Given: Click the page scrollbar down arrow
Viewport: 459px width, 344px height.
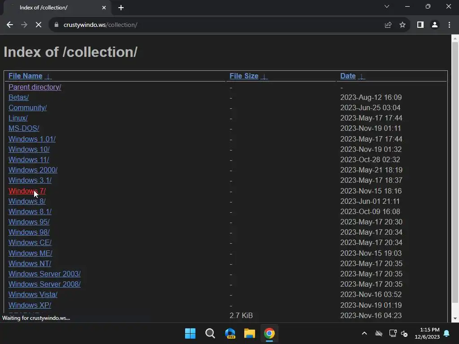Looking at the screenshot, I should click(x=455, y=318).
